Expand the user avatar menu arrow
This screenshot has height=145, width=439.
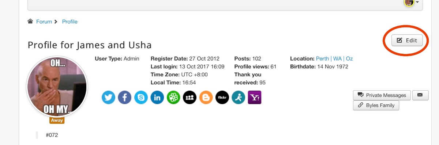click(x=417, y=2)
